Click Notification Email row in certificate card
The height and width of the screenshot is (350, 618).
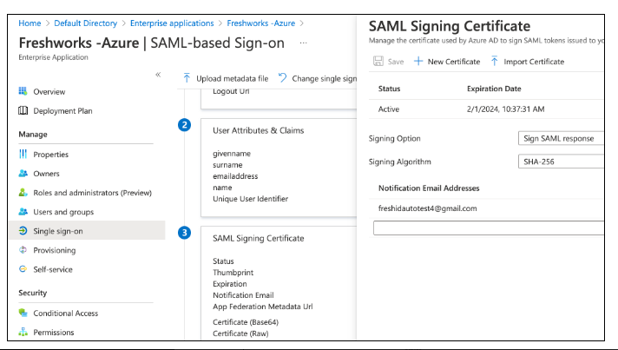coord(243,294)
